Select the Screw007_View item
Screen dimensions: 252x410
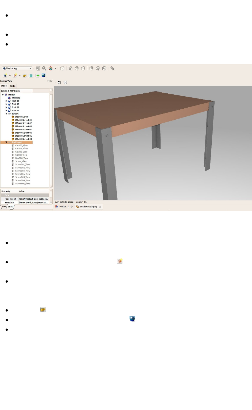pyautogui.click(x=23, y=184)
